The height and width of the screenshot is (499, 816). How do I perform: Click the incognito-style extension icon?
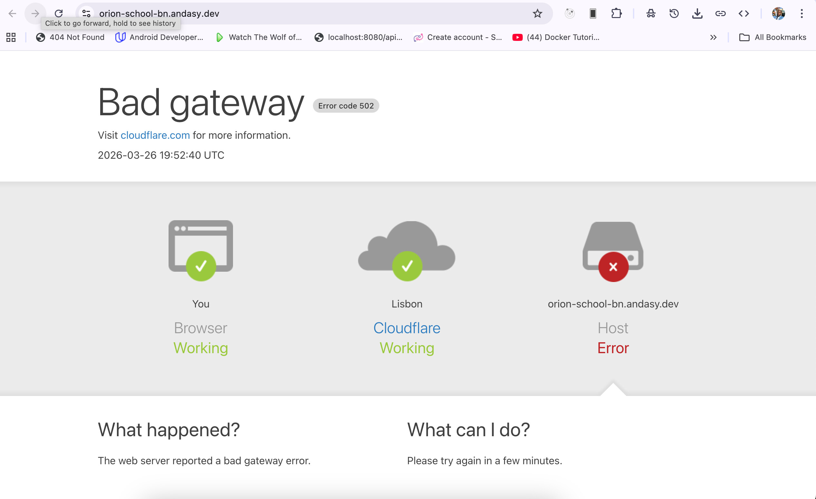[651, 14]
